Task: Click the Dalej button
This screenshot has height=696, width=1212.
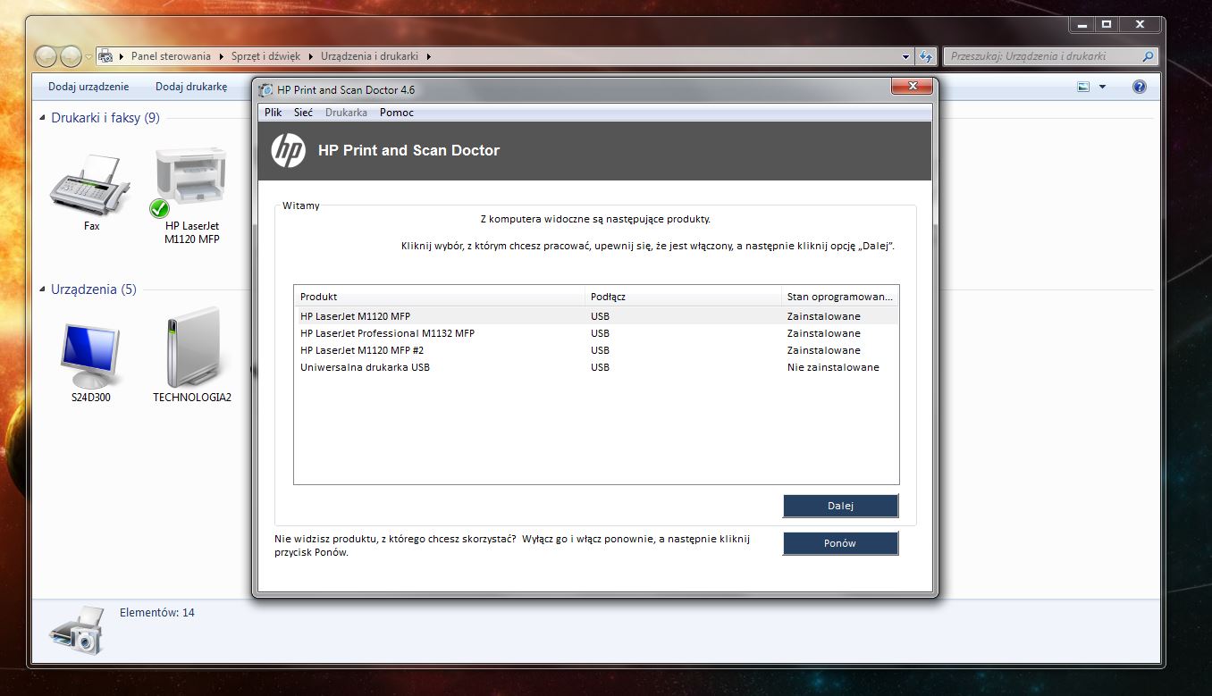Action: pyautogui.click(x=840, y=506)
